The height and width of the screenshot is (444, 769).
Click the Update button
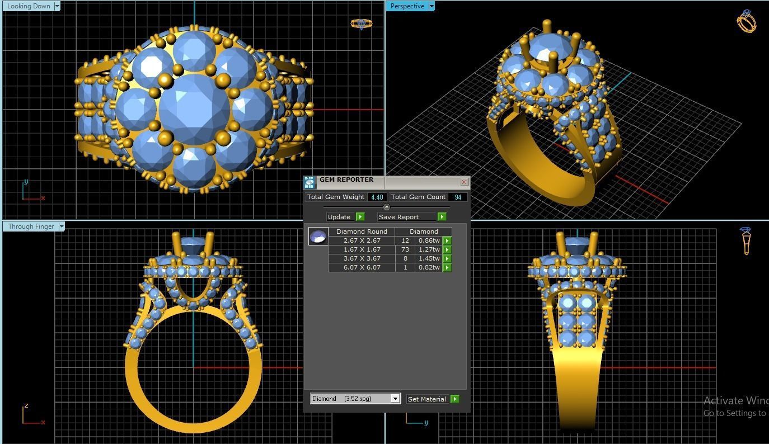(x=341, y=217)
